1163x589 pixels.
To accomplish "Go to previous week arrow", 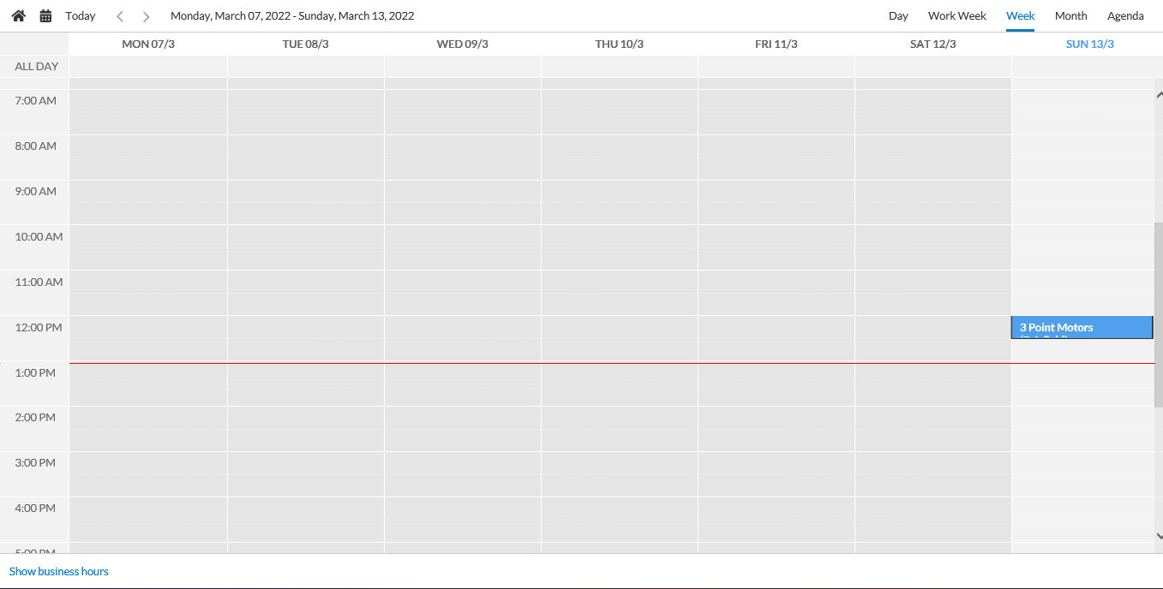I will [x=120, y=16].
